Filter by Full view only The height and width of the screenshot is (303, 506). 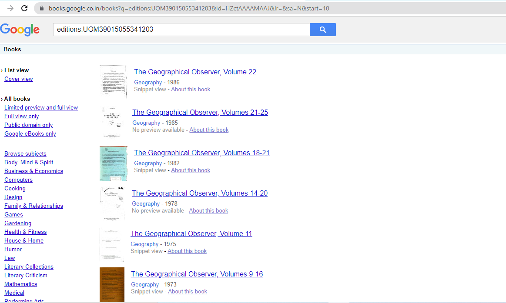pos(22,117)
